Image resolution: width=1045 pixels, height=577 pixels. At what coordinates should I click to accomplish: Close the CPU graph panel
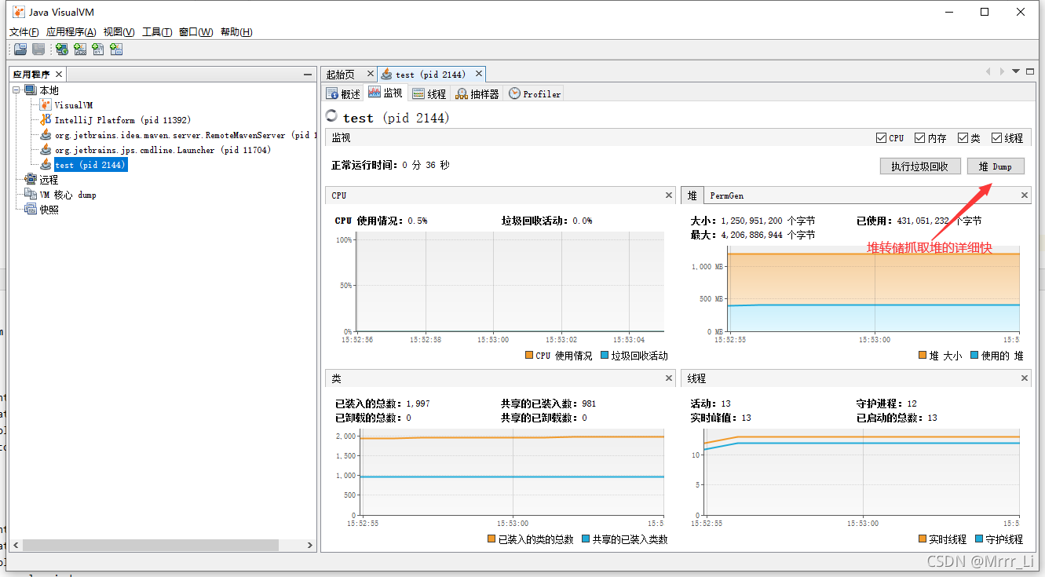[x=669, y=195]
